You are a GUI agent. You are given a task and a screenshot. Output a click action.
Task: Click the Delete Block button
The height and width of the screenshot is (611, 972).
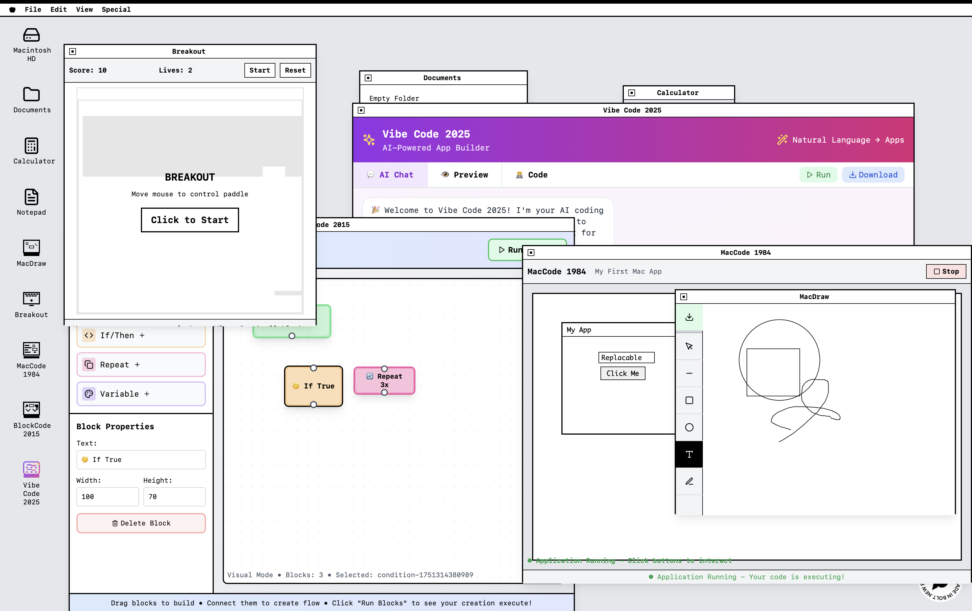pyautogui.click(x=141, y=523)
